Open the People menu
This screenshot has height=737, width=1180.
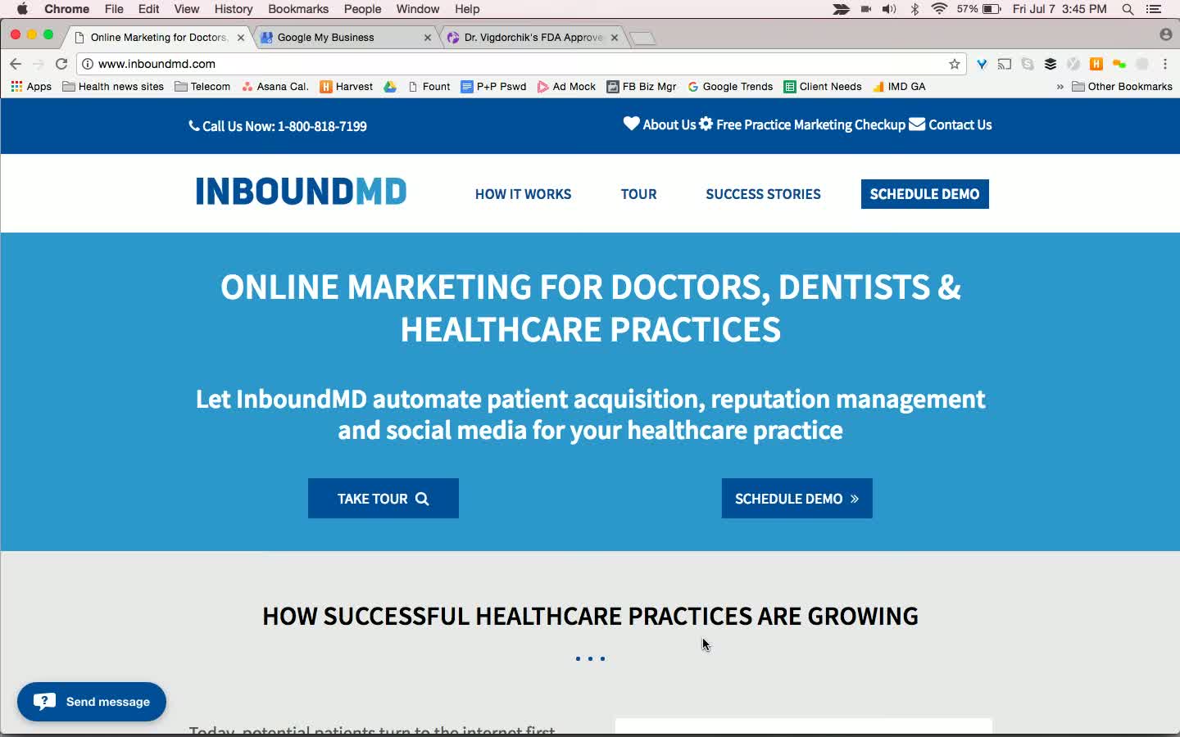363,9
